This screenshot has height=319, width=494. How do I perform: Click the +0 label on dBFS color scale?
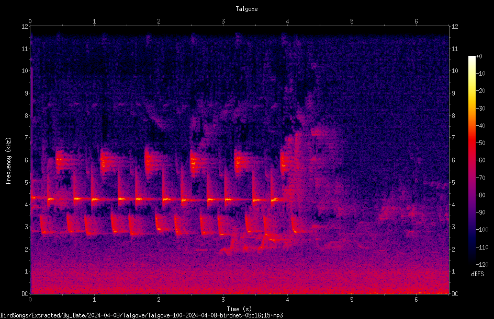pyautogui.click(x=479, y=56)
